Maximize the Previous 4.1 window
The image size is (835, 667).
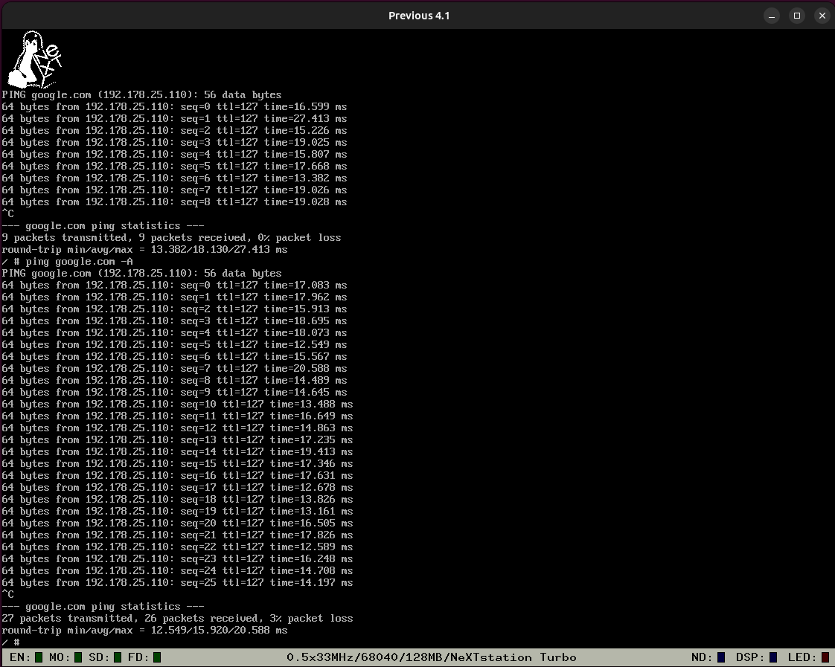click(x=797, y=16)
